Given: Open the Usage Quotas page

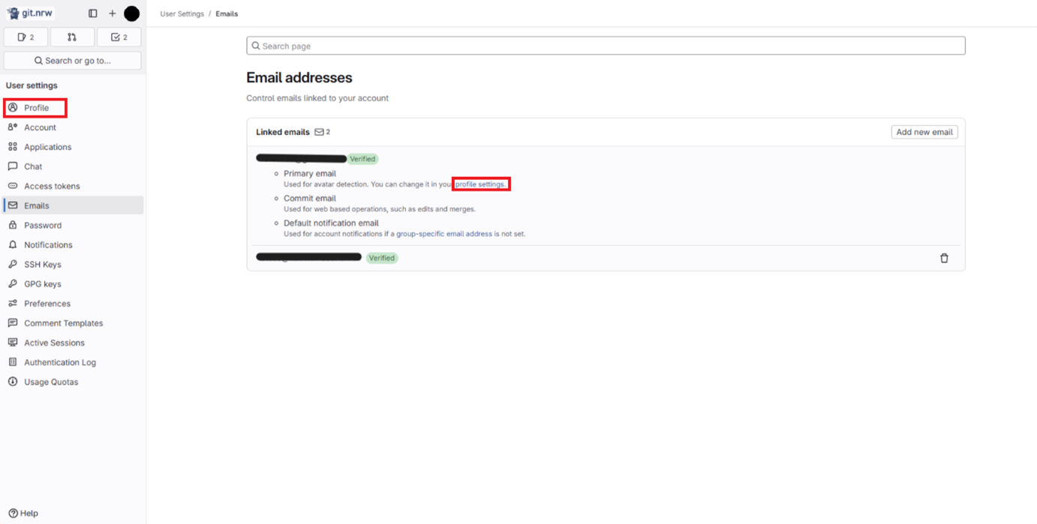Looking at the screenshot, I should [x=49, y=381].
